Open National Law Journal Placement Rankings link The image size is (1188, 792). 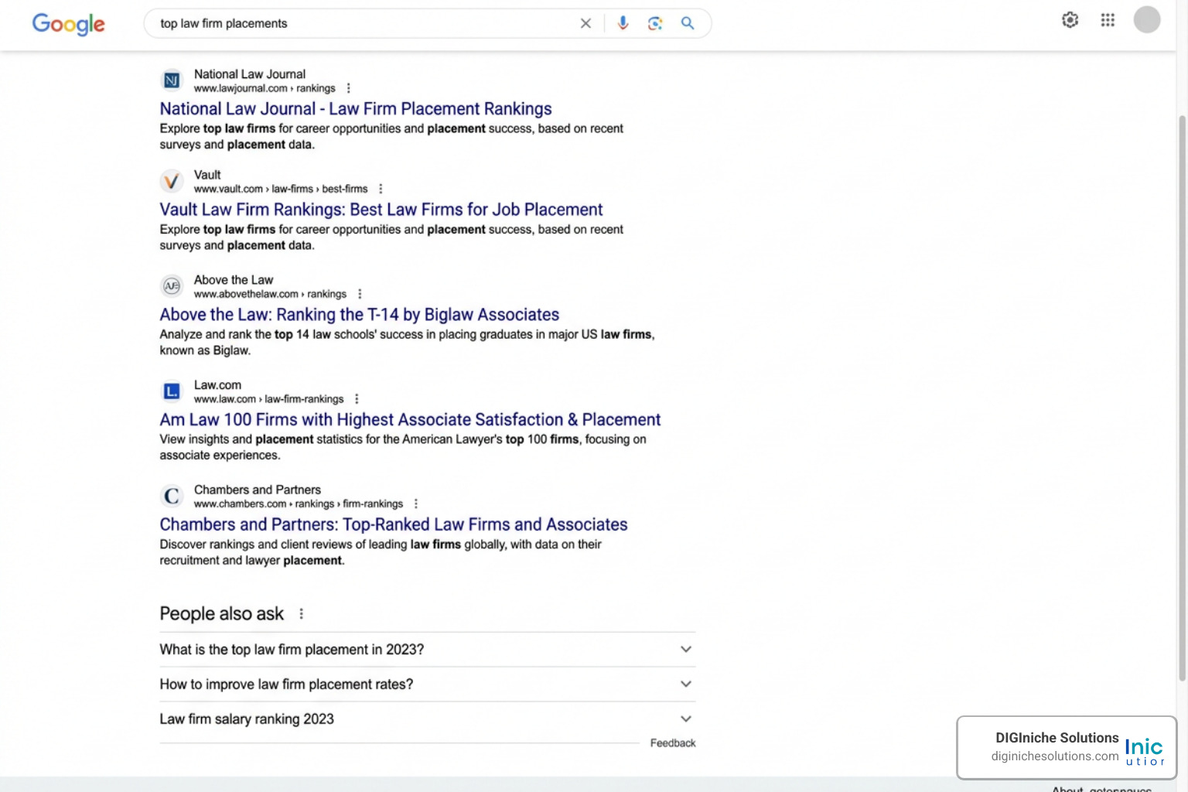356,109
